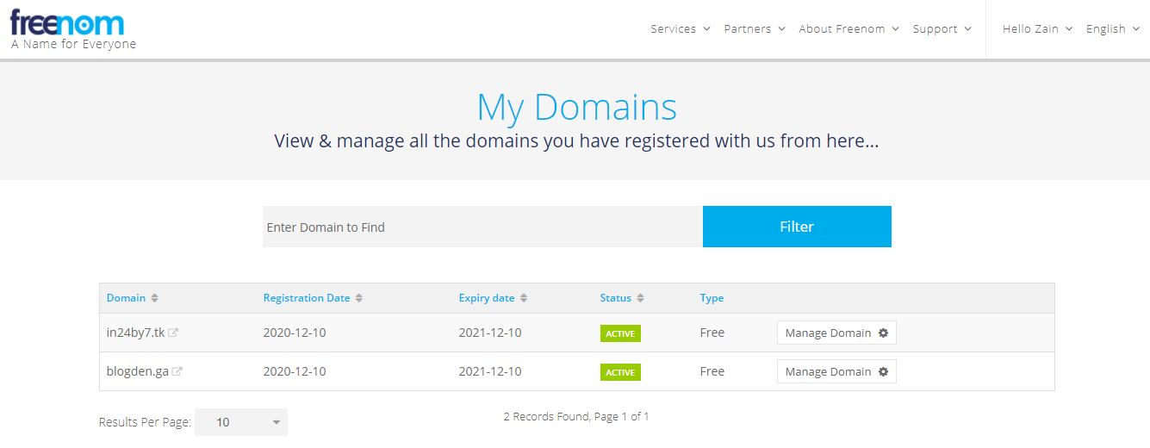
Task: Manage Domain for in24by7.tk
Action: [x=836, y=333]
